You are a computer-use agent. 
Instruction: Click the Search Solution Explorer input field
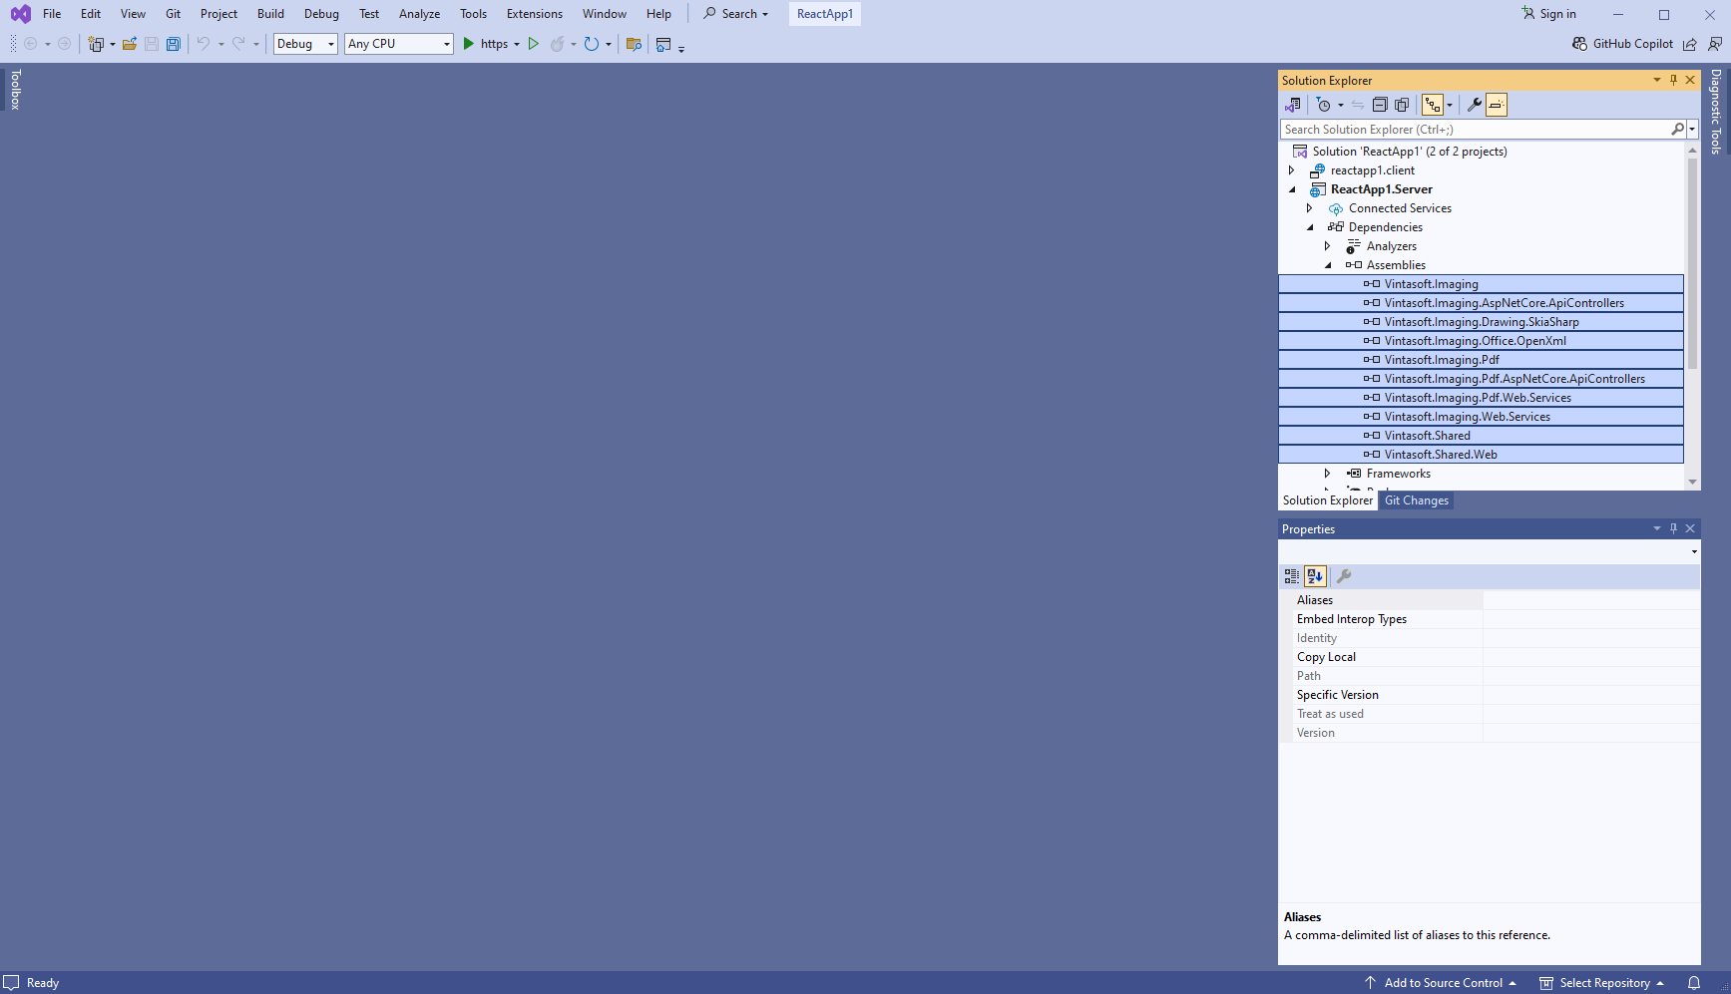tap(1474, 130)
